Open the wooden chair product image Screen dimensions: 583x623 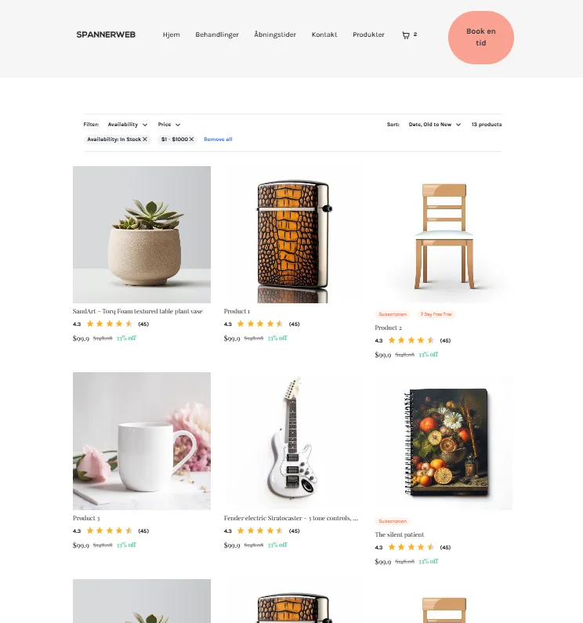(x=444, y=234)
